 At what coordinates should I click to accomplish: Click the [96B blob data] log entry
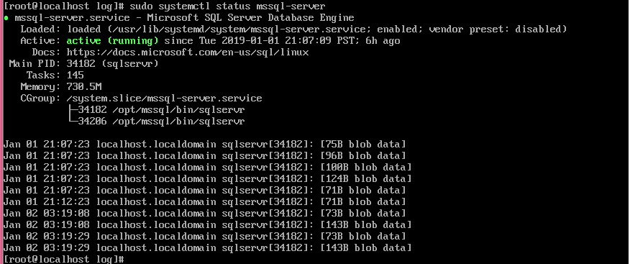(363, 156)
